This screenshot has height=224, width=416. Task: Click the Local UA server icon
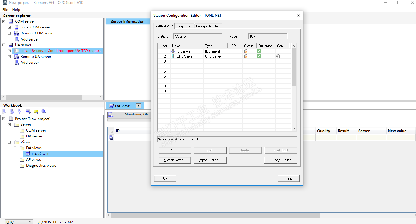tap(17, 51)
